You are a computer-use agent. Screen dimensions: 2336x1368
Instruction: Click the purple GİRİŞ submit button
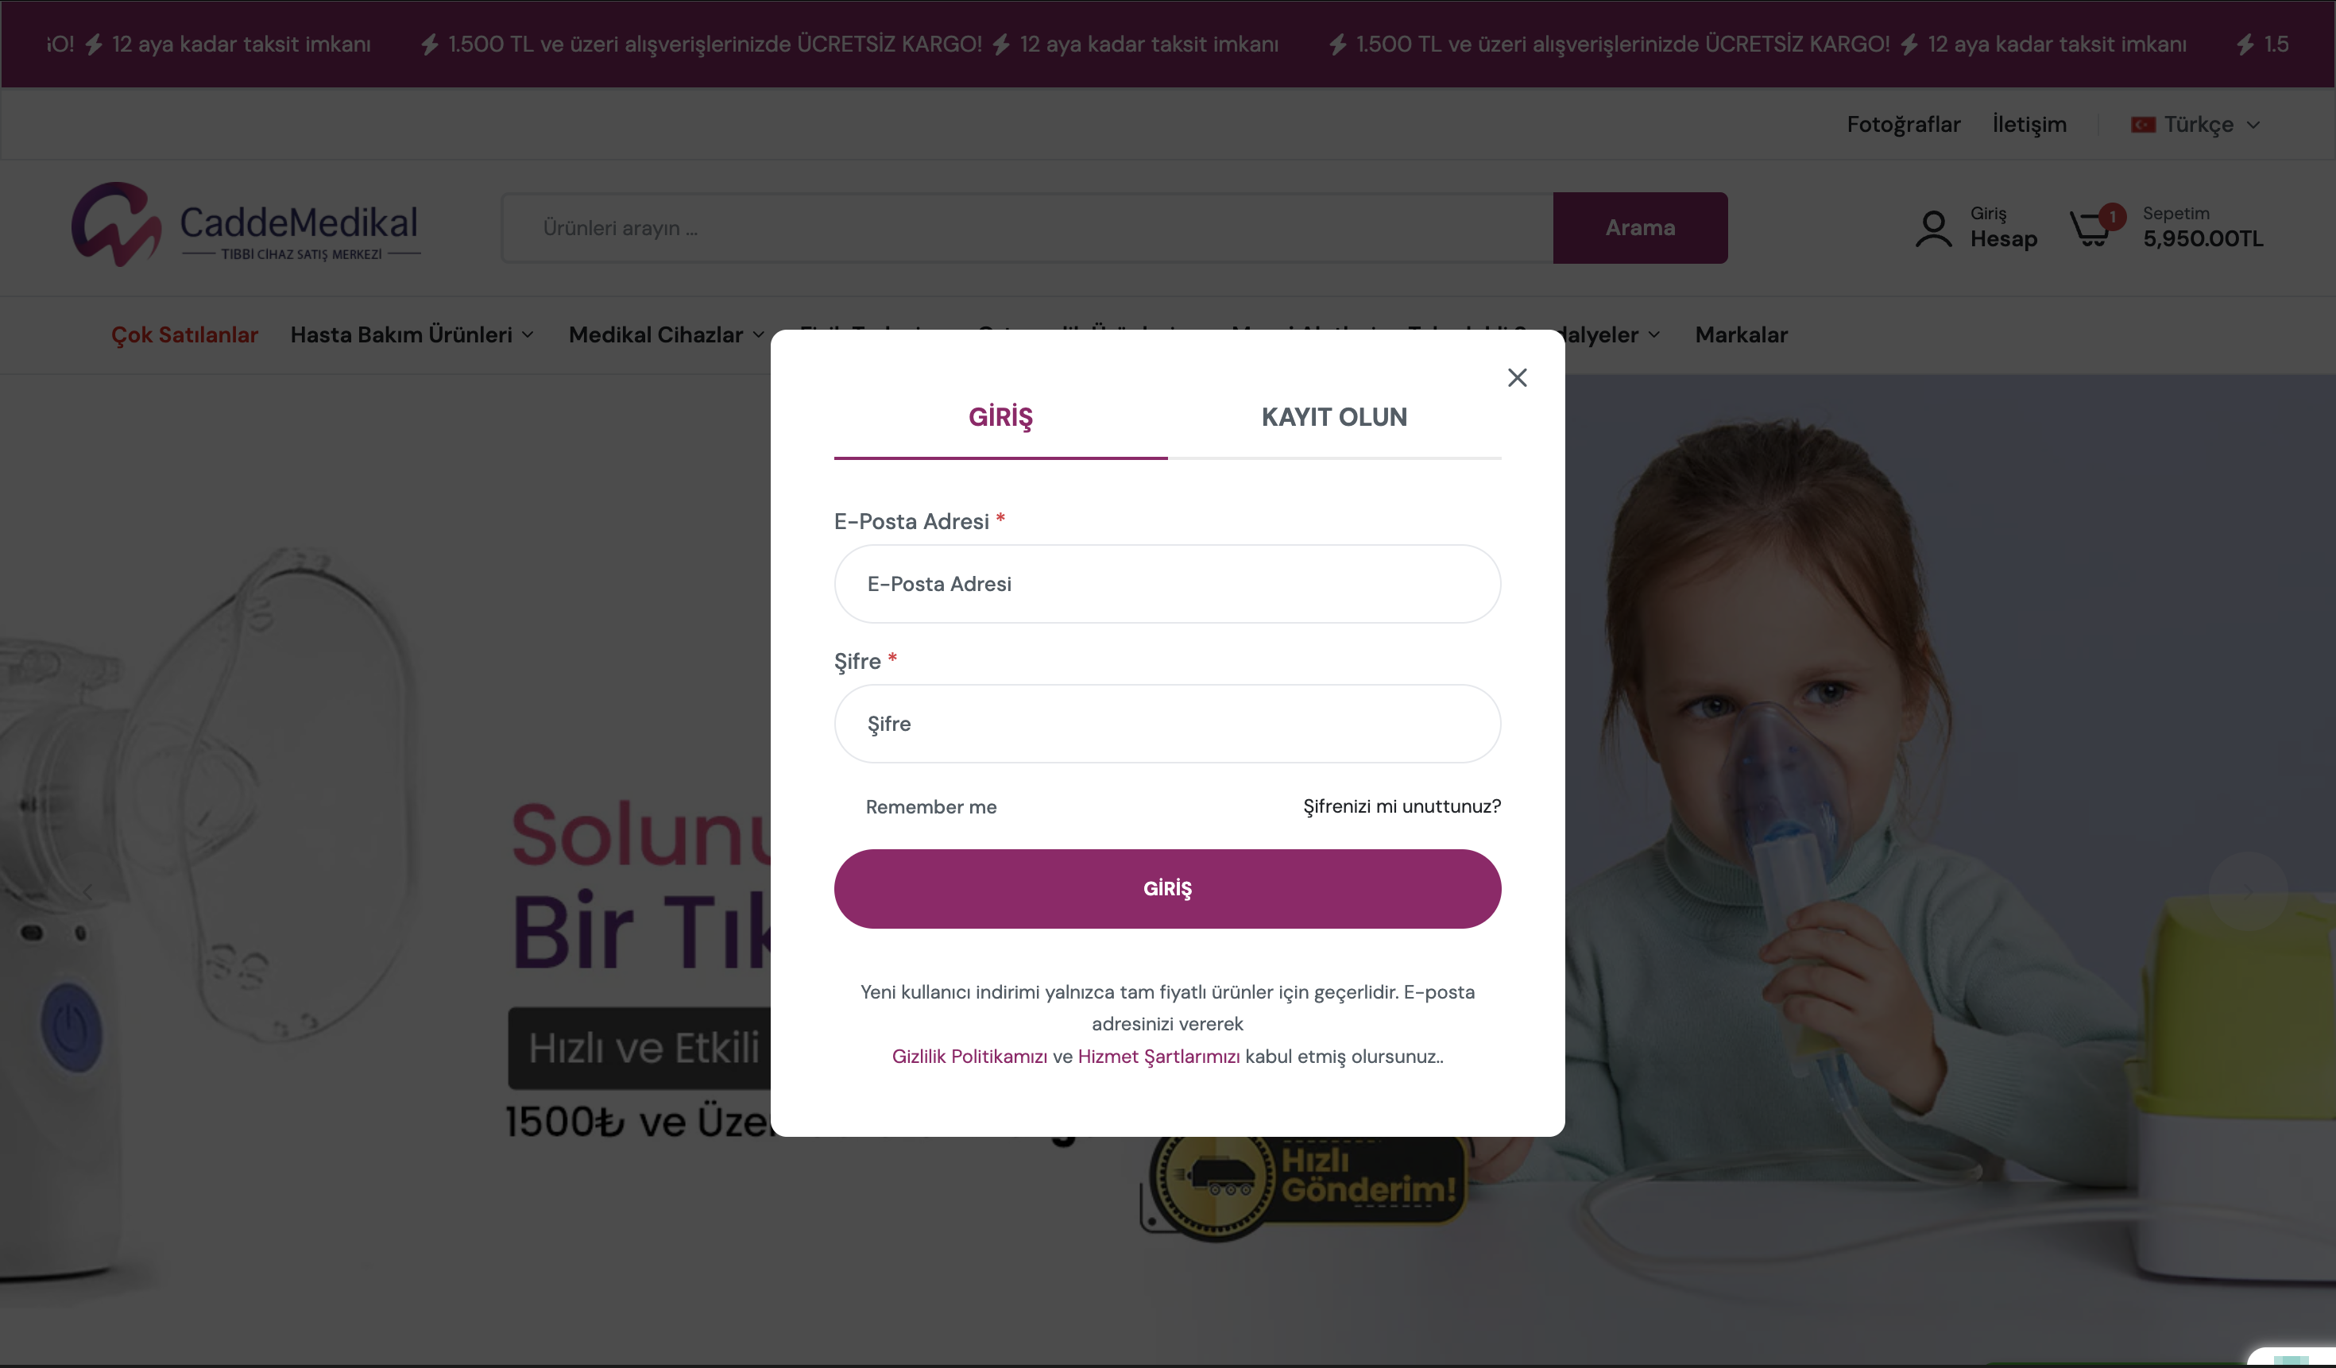[x=1167, y=888]
